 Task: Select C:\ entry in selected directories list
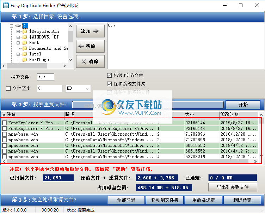[x=112, y=25]
